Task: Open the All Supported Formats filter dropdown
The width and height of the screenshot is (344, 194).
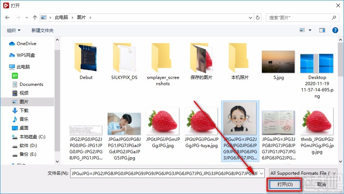Action: coord(303,173)
